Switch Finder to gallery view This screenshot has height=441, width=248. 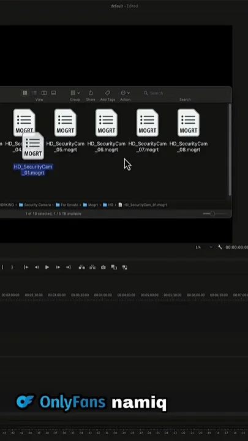point(53,93)
